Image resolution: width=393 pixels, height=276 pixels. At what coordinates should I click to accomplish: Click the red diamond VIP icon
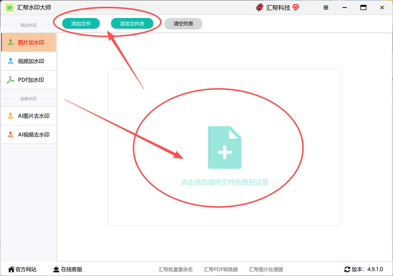click(x=296, y=7)
